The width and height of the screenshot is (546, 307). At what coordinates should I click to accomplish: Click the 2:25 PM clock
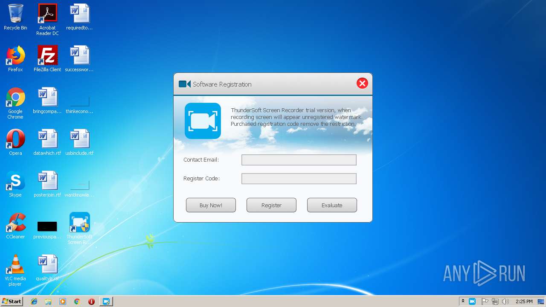(524, 301)
